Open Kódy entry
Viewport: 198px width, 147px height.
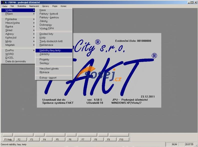pos(54,37)
